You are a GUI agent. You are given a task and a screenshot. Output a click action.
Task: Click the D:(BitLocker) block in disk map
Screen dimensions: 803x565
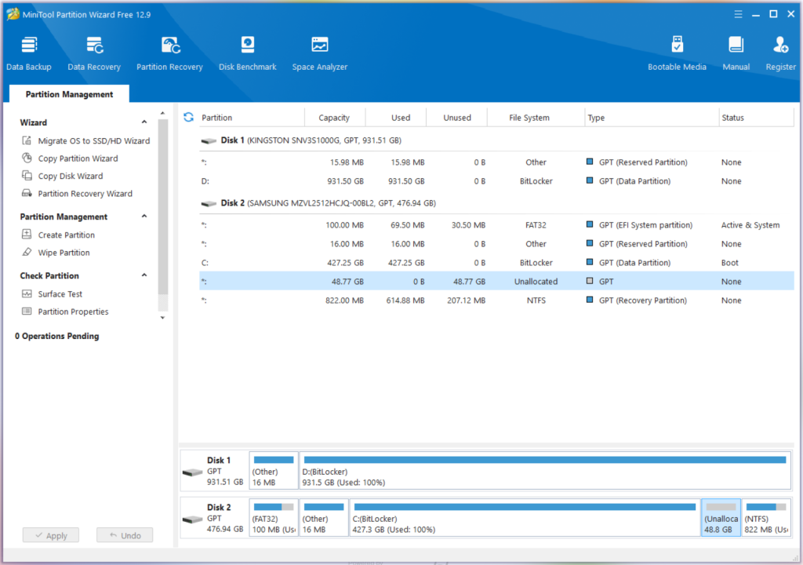coord(545,471)
